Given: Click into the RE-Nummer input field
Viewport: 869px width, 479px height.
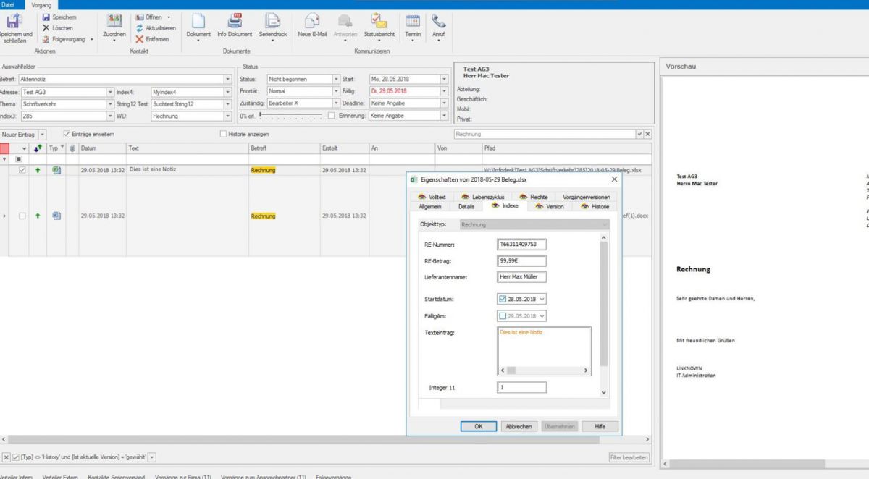Looking at the screenshot, I should pyautogui.click(x=521, y=245).
